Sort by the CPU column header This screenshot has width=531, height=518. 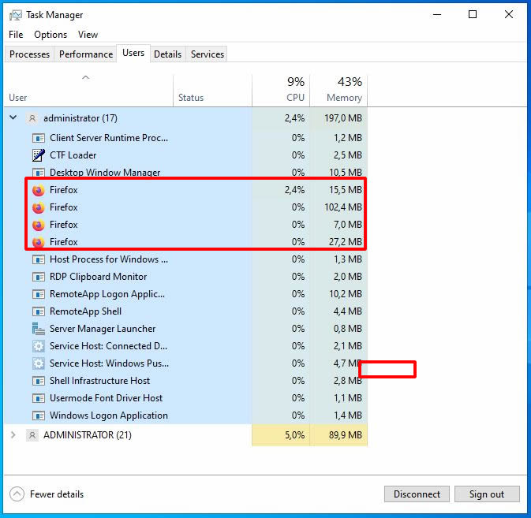coord(281,91)
